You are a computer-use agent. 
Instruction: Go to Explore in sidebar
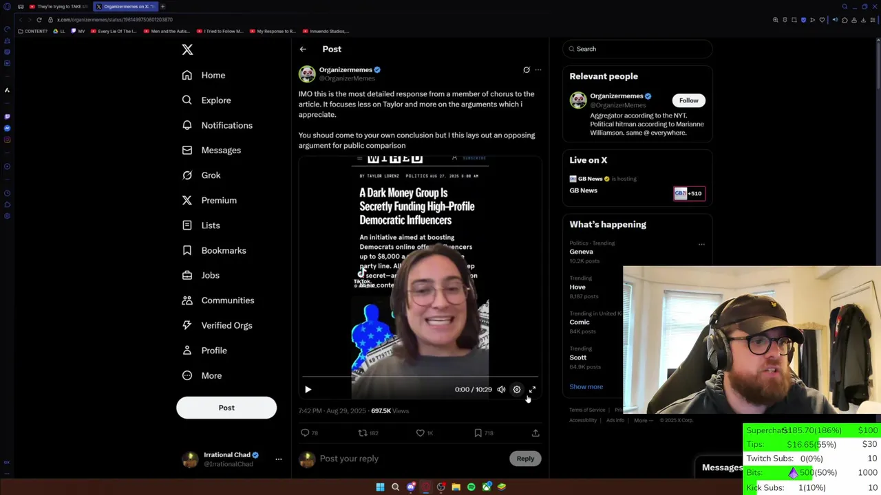coord(206,100)
